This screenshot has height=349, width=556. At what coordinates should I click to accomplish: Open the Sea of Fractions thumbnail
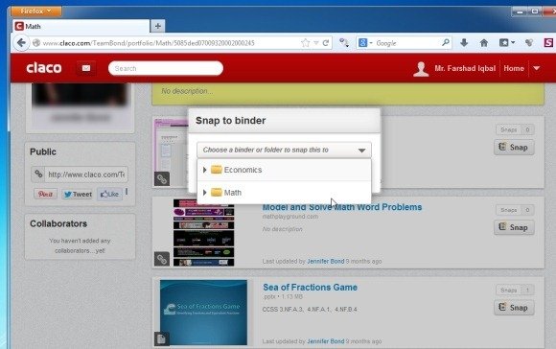pyautogui.click(x=203, y=313)
